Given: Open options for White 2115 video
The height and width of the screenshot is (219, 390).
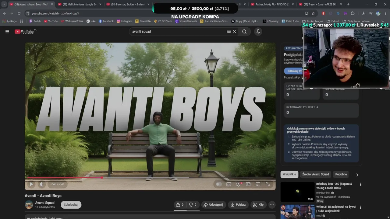Looking at the screenshot, I should (360, 207).
